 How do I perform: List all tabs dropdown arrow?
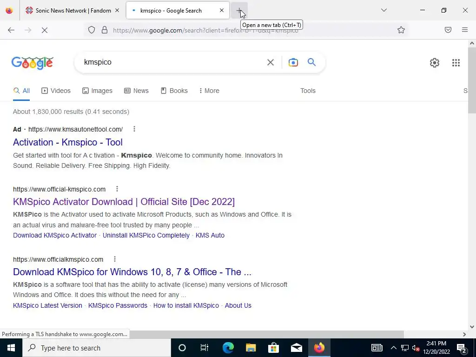tap(383, 10)
